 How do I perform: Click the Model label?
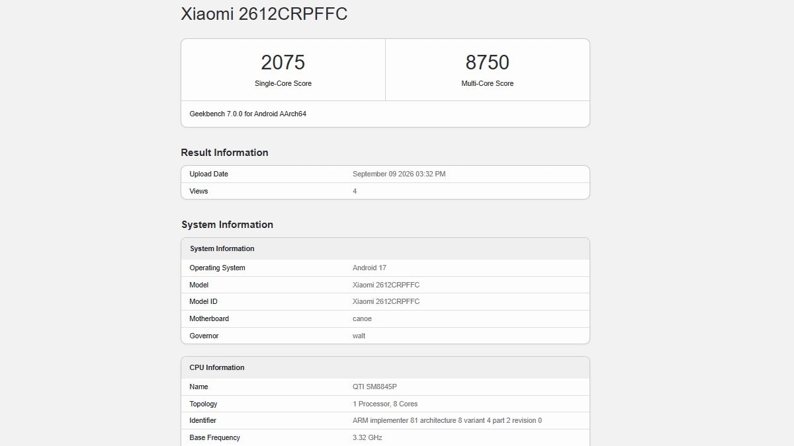(x=199, y=285)
